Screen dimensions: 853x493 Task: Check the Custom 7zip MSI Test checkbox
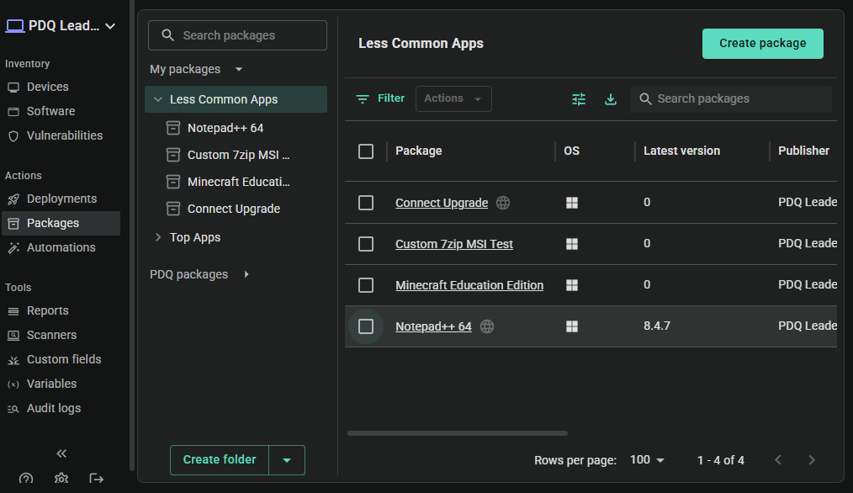point(366,244)
